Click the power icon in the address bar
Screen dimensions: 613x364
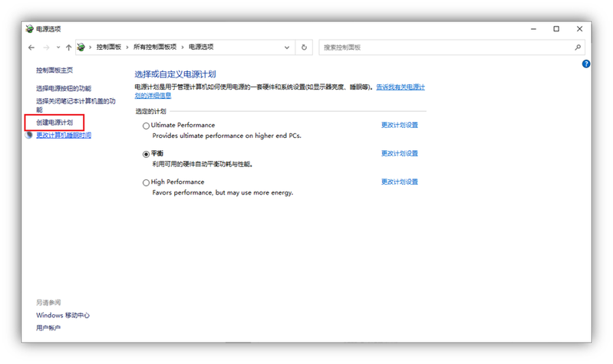pos(81,48)
